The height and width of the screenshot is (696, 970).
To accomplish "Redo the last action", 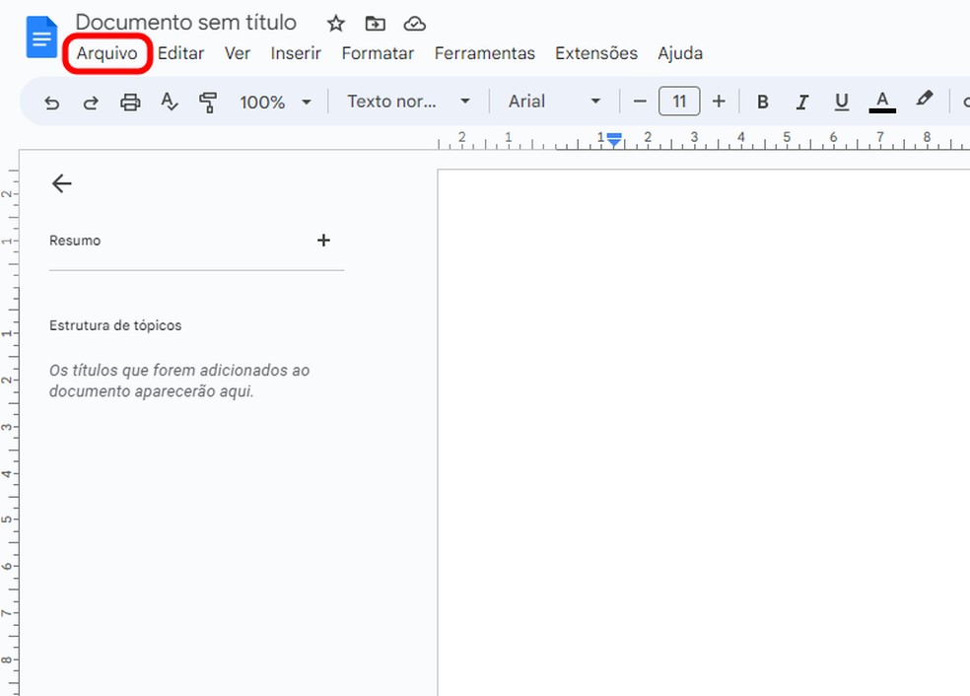I will pos(91,101).
